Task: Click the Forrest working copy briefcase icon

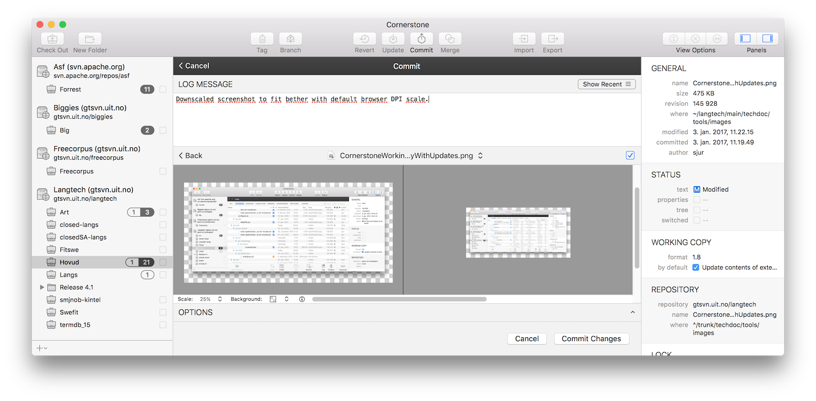Action: click(x=51, y=89)
